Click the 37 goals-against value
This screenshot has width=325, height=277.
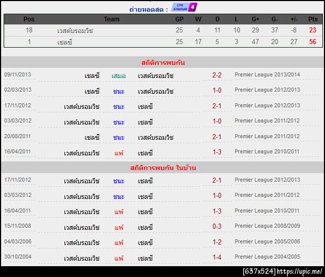tap(275, 30)
